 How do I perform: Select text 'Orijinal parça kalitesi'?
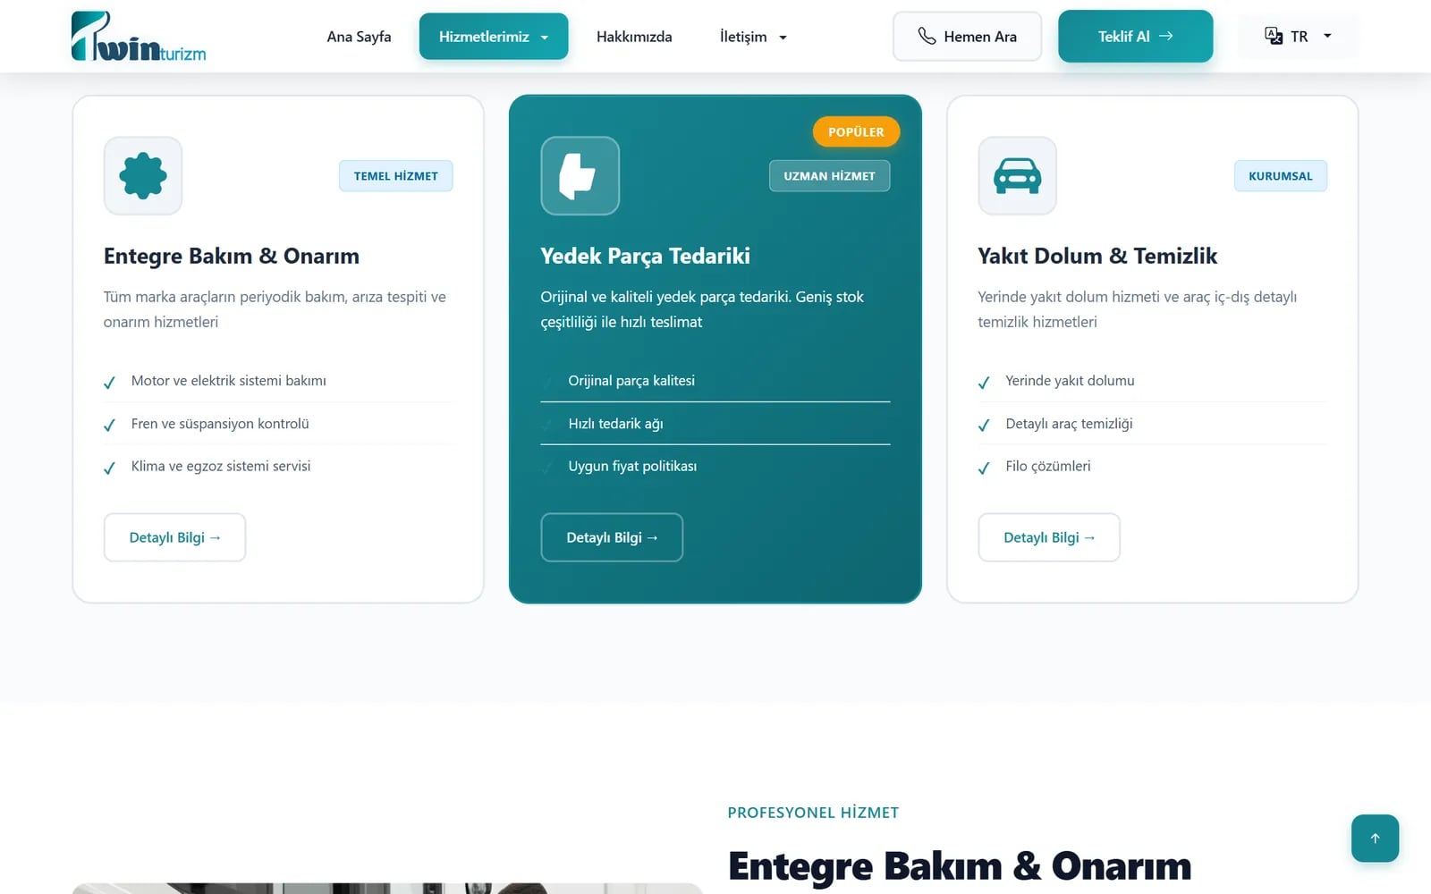(631, 381)
